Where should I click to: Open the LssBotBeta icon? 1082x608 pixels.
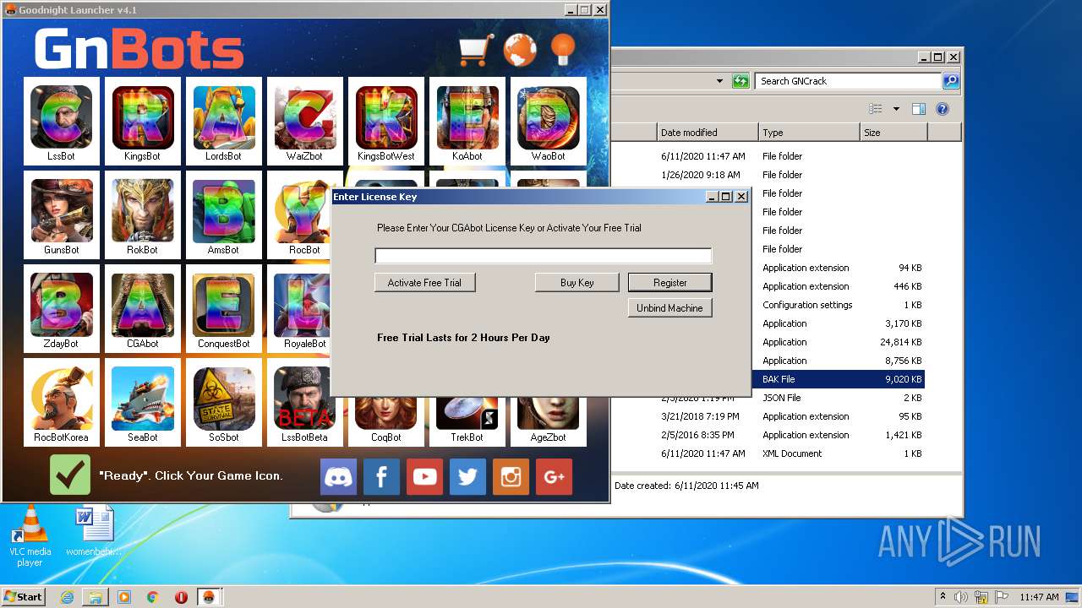tap(304, 404)
